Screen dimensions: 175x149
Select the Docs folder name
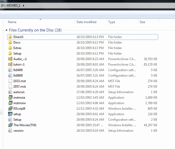(x=17, y=42)
